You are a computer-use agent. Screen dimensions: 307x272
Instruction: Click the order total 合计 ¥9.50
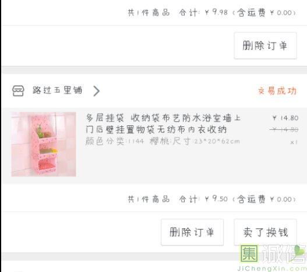coord(203,199)
